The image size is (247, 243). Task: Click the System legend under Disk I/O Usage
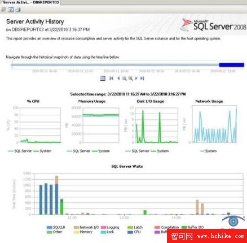[x=160, y=151]
